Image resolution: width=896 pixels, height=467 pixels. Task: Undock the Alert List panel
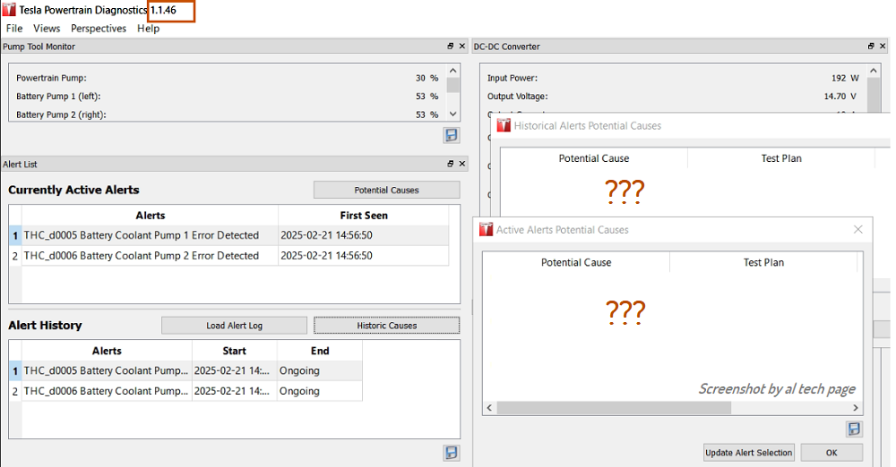(451, 164)
